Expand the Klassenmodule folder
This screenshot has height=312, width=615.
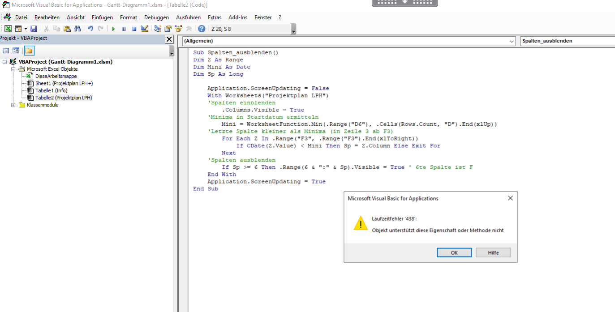13,105
